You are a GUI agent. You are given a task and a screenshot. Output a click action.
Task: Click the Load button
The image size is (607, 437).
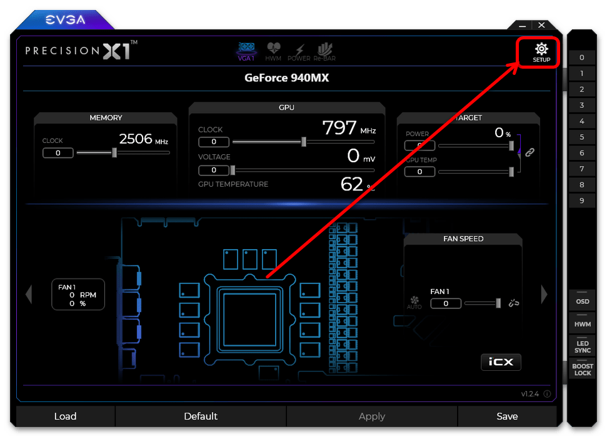coord(65,416)
